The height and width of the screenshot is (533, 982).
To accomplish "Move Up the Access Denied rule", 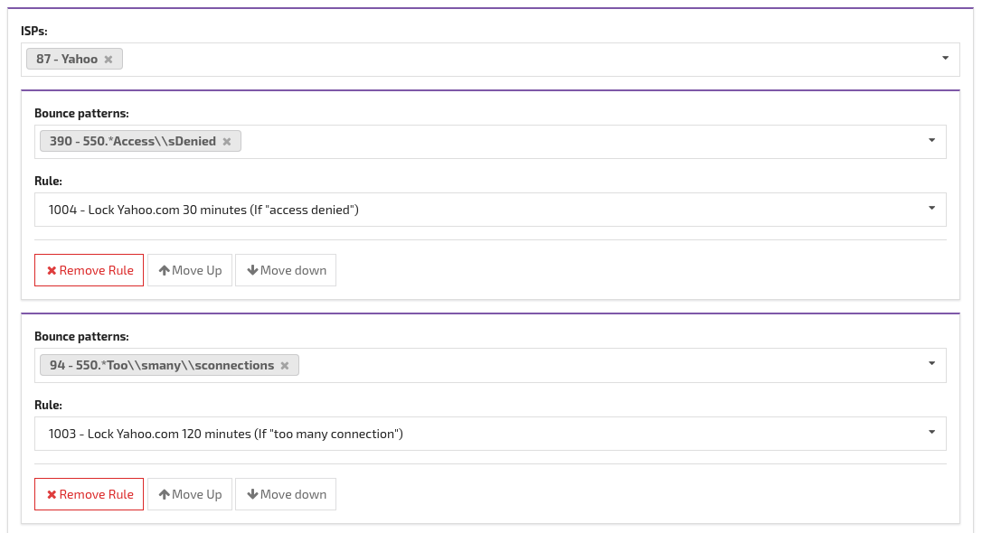I will (190, 270).
